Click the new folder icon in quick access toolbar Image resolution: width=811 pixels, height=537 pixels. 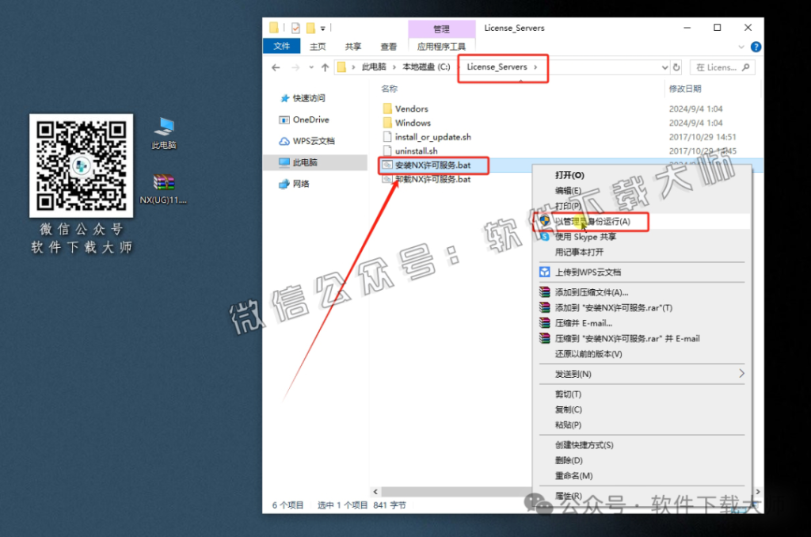pos(310,27)
